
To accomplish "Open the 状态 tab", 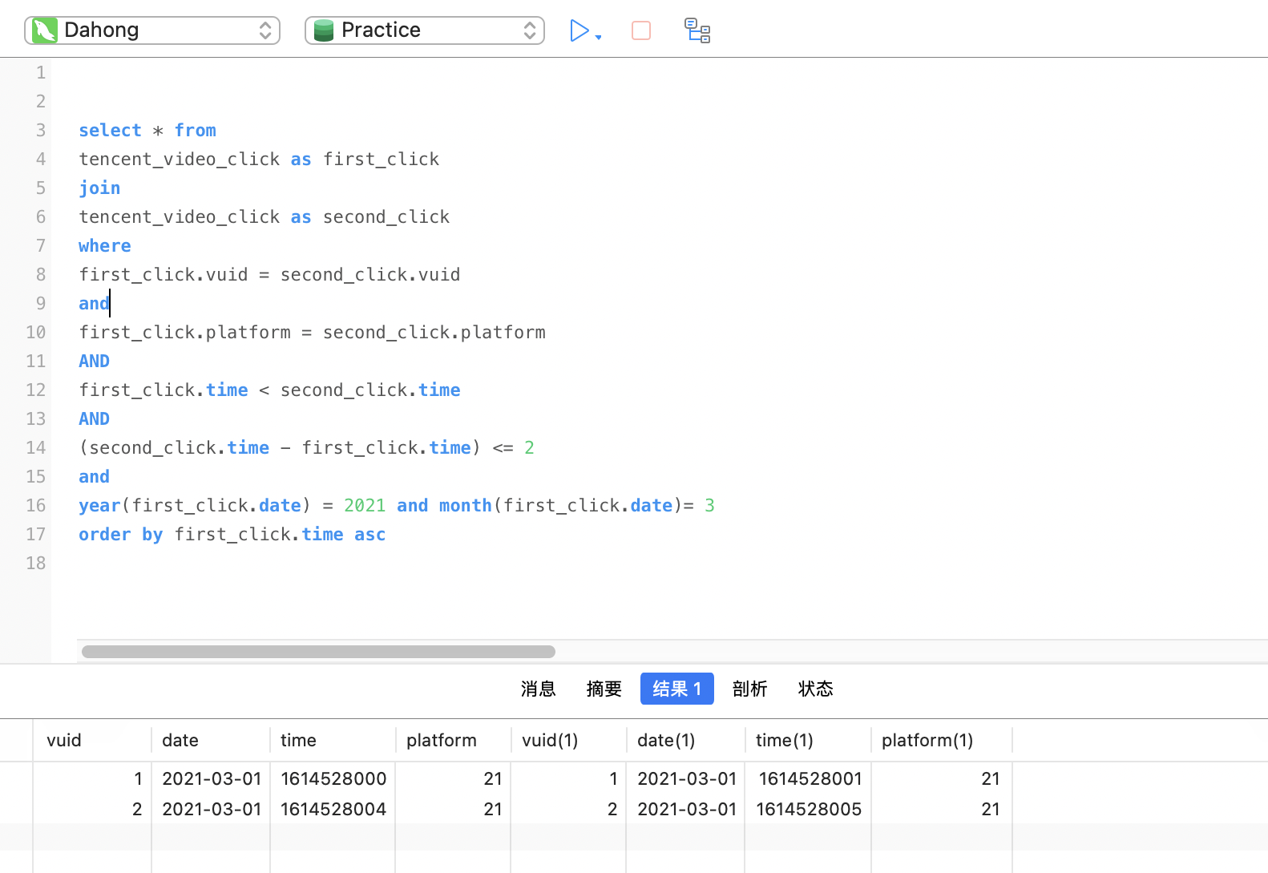I will click(815, 689).
